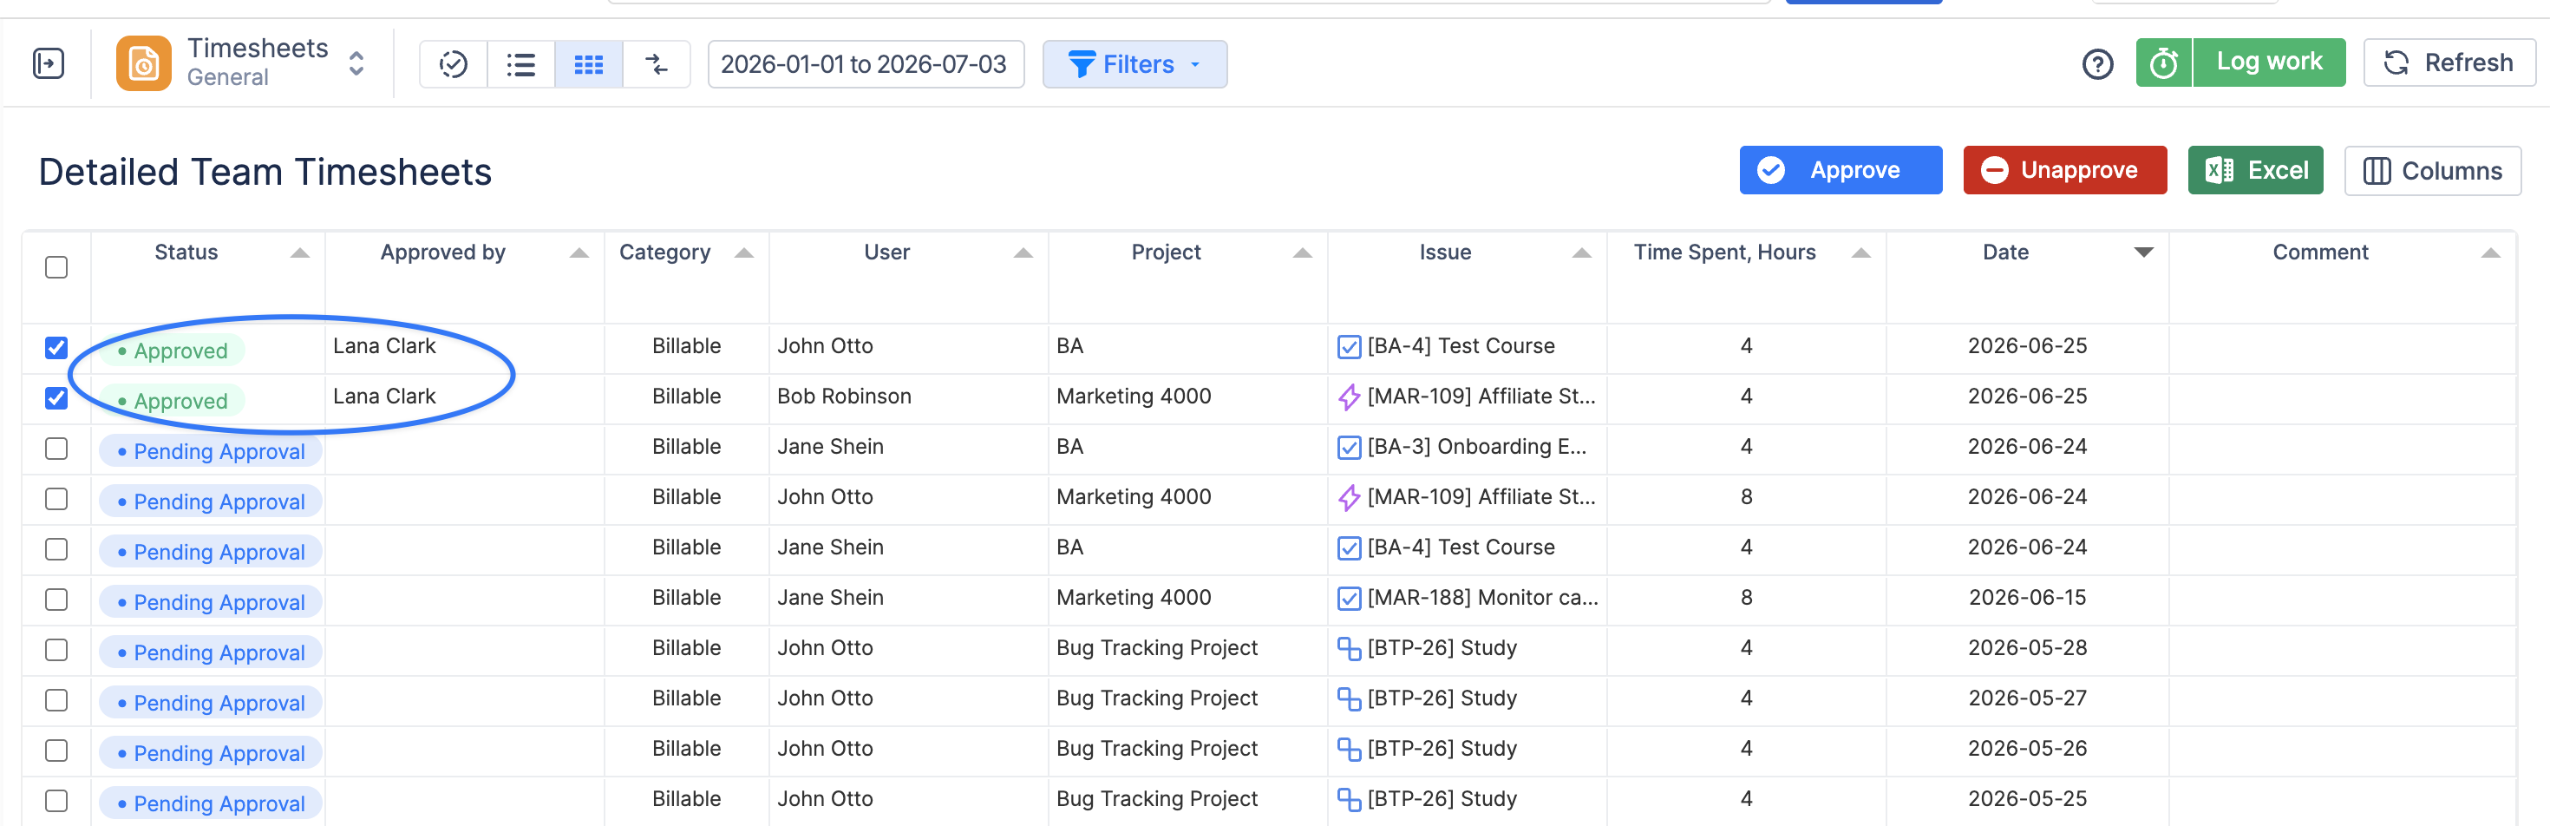Open the date range 2026-01-01 to 2026-07-03
Image resolution: width=2550 pixels, height=826 pixels.
pos(866,64)
